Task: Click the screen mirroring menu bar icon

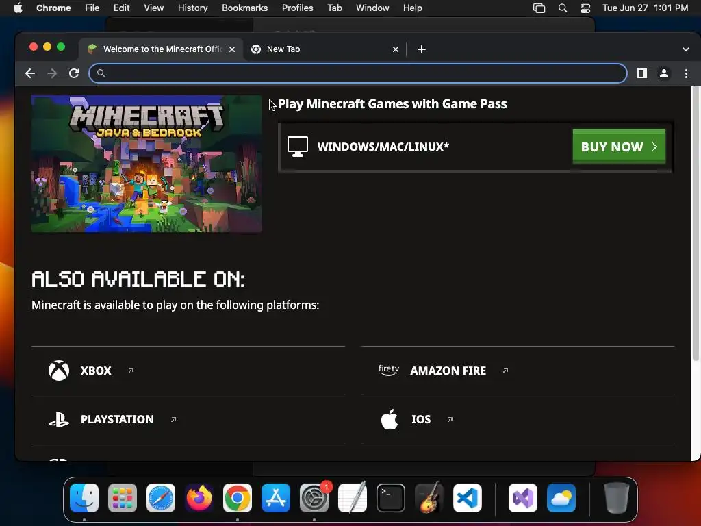Action: tap(539, 8)
